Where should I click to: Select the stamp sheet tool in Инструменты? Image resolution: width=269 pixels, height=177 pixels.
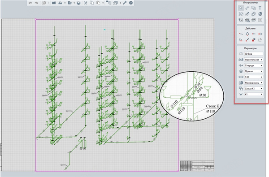[241, 20]
